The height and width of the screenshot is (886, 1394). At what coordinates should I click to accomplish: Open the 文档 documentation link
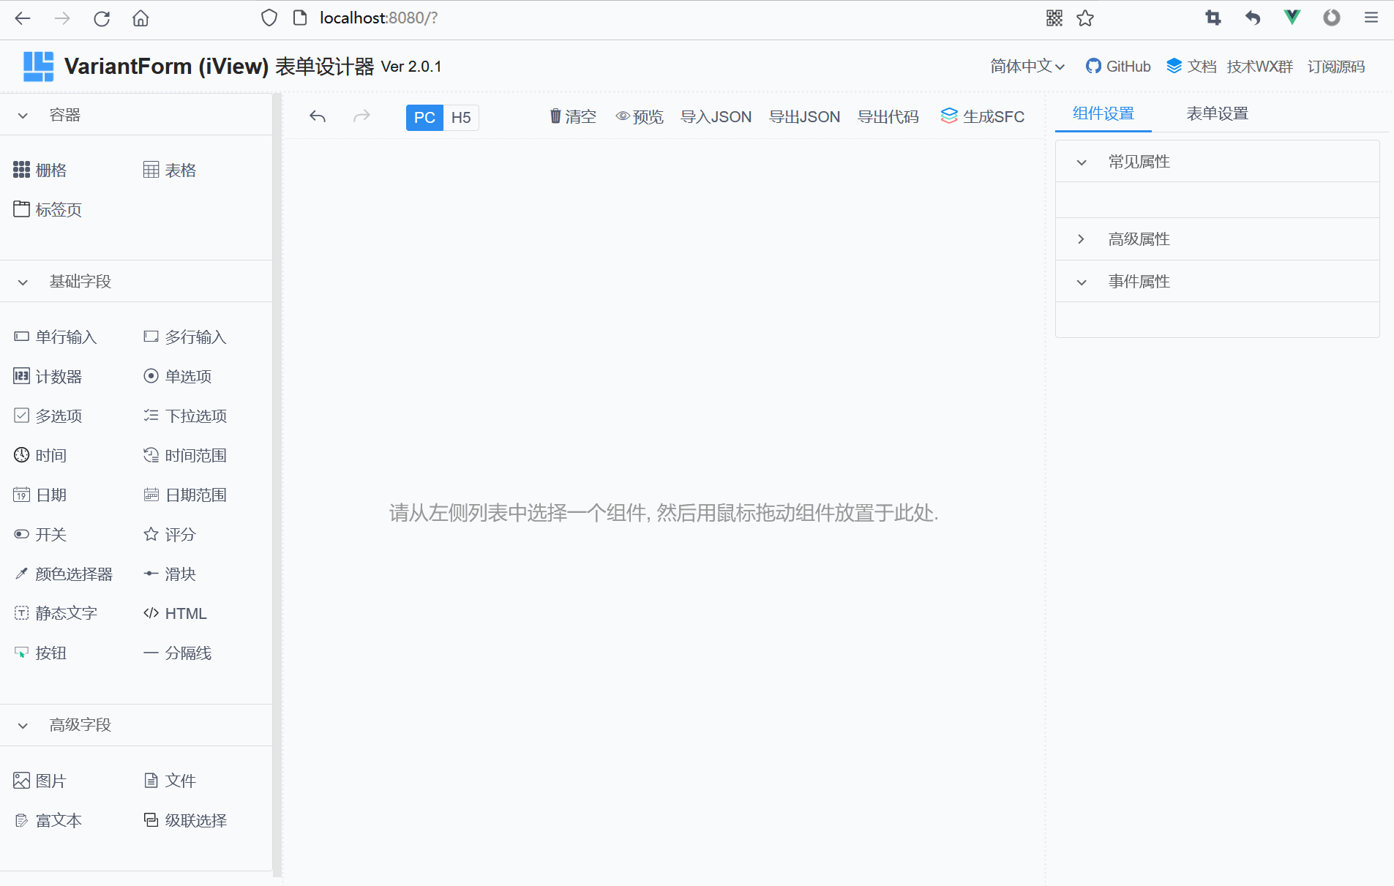pyautogui.click(x=1191, y=67)
